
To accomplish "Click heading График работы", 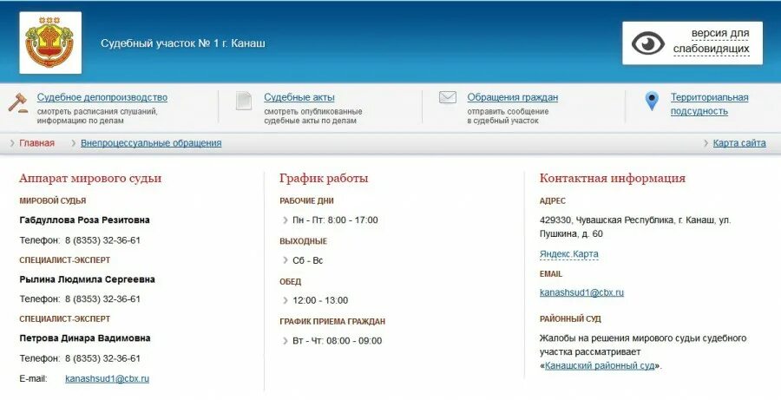I will click(324, 179).
